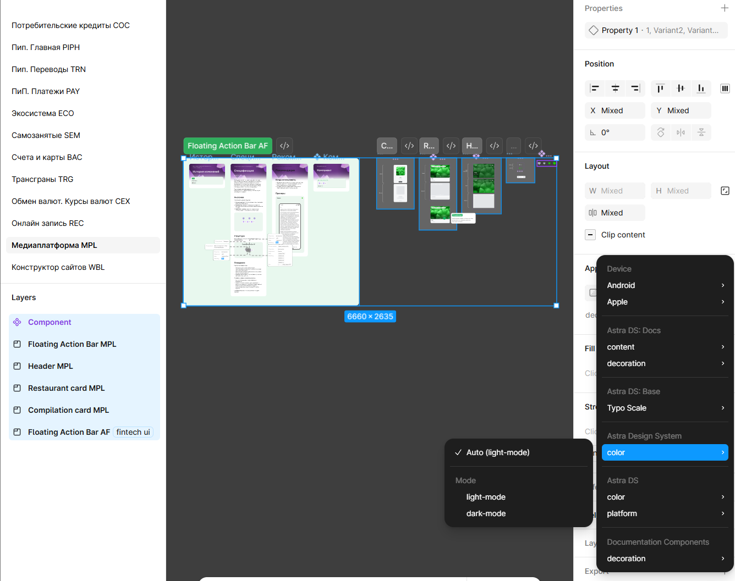
Task: Click the distribute spacing icon in Position
Action: [x=725, y=88]
